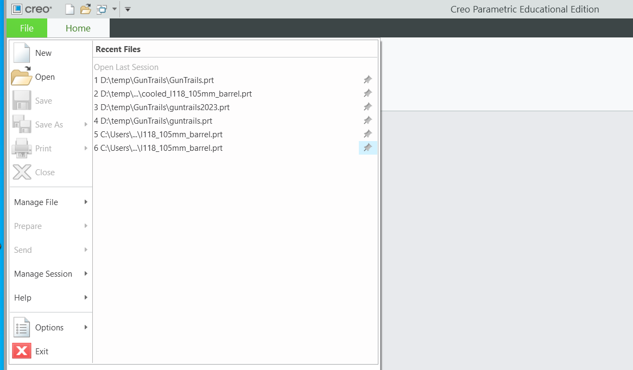Switch to the Home tab
The image size is (633, 370).
(78, 28)
